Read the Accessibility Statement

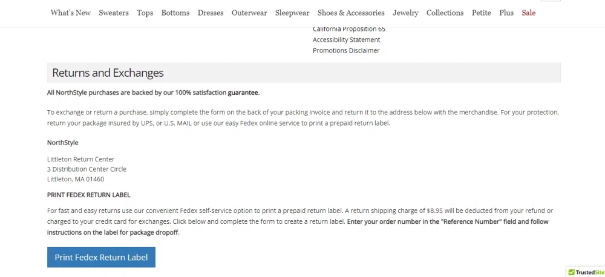click(346, 40)
